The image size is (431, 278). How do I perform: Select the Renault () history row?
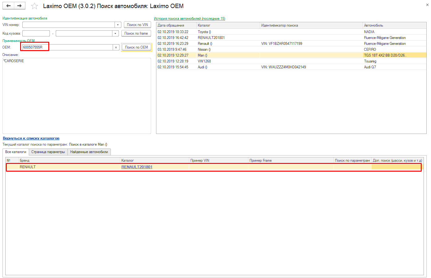coord(291,44)
